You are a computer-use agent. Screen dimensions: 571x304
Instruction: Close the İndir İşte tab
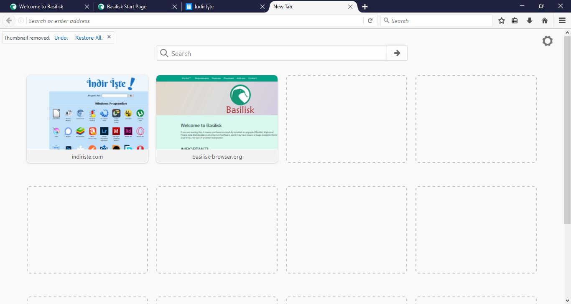[263, 7]
